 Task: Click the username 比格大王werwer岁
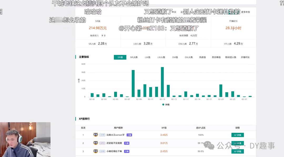pyautogui.click(x=115, y=135)
